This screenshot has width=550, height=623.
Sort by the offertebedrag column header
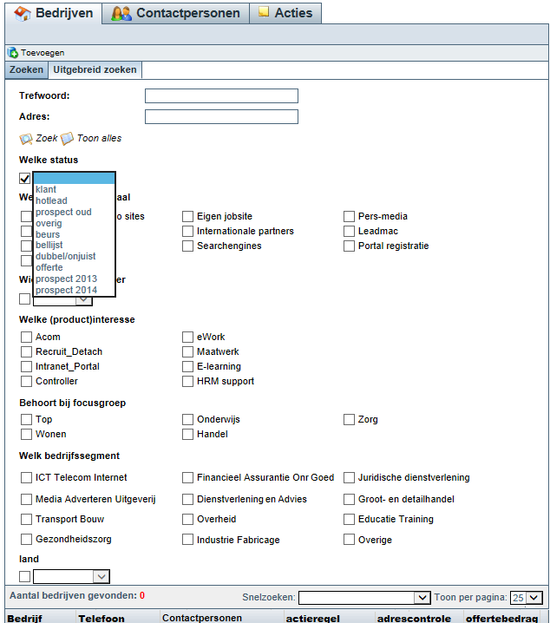pos(502,619)
